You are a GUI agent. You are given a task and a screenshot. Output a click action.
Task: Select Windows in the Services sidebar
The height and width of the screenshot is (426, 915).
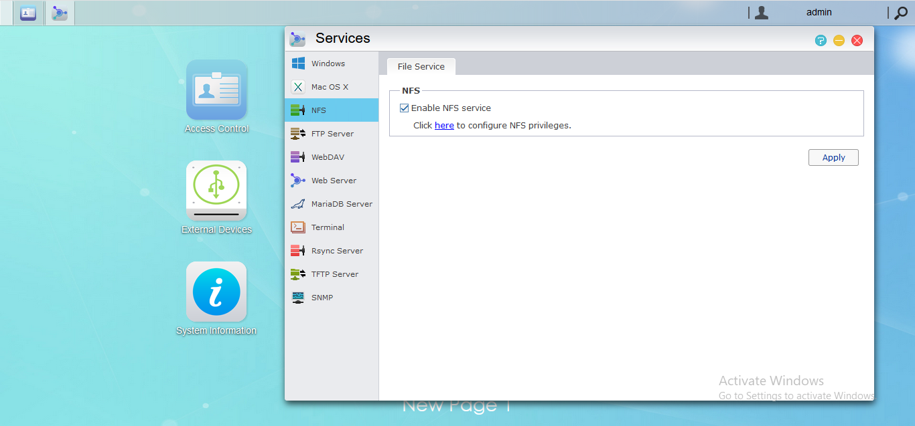click(329, 63)
